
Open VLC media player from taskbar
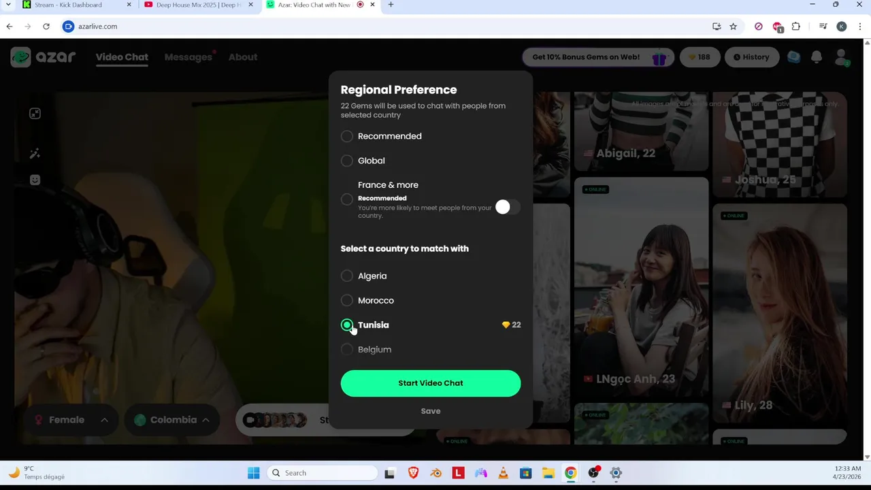click(503, 473)
